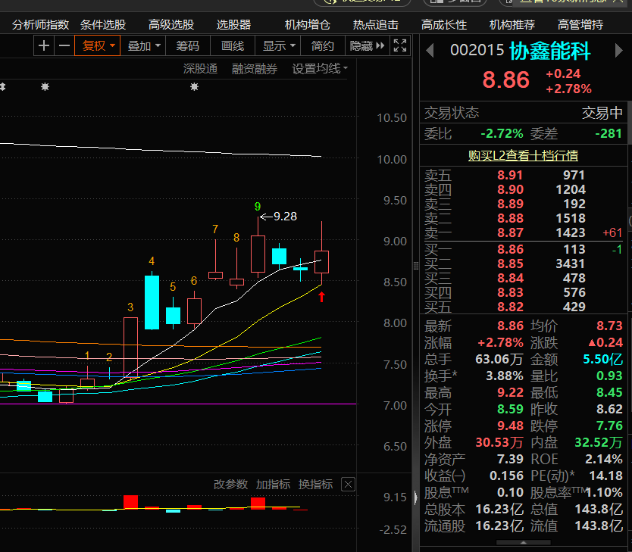This screenshot has height=552, width=632.
Task: Toggle fullscreen chart icon
Action: click(400, 46)
